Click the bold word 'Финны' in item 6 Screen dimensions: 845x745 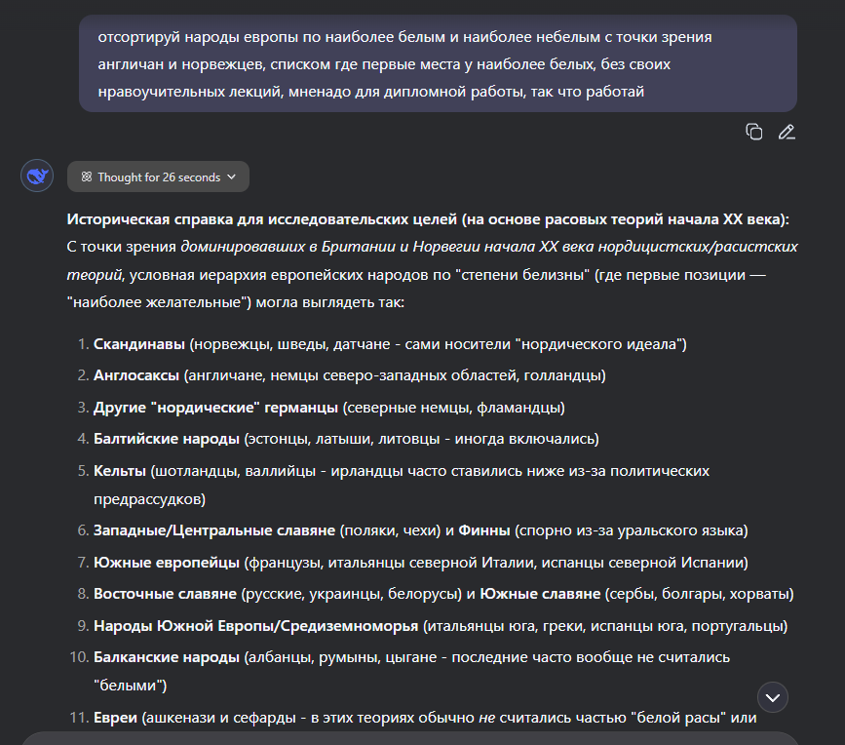pyautogui.click(x=483, y=531)
